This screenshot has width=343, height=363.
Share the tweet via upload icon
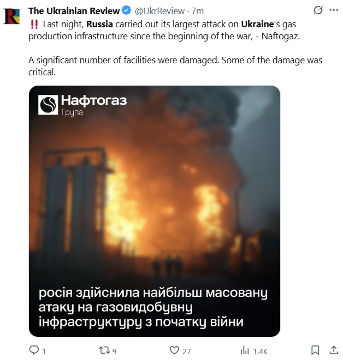pyautogui.click(x=334, y=350)
